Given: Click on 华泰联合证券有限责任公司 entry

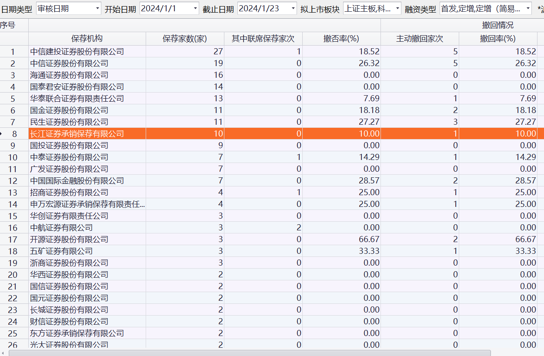Looking at the screenshot, I should (x=77, y=99).
